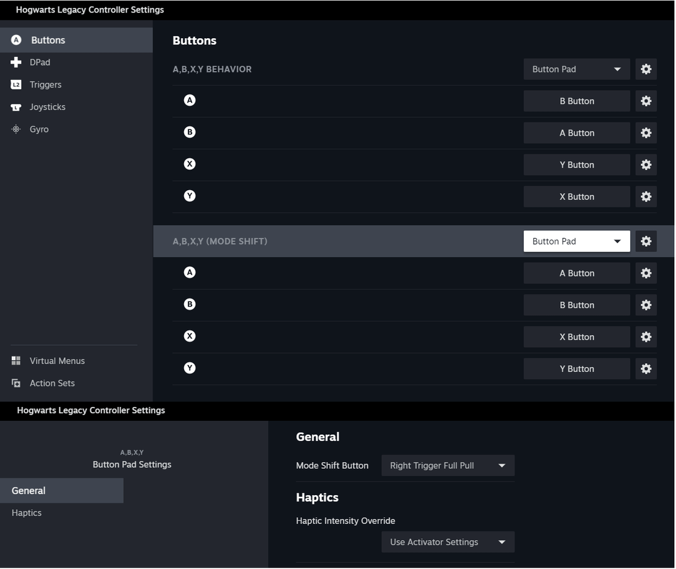The width and height of the screenshot is (676, 569).
Task: Open the Mode Shift Button dropdown
Action: 448,465
